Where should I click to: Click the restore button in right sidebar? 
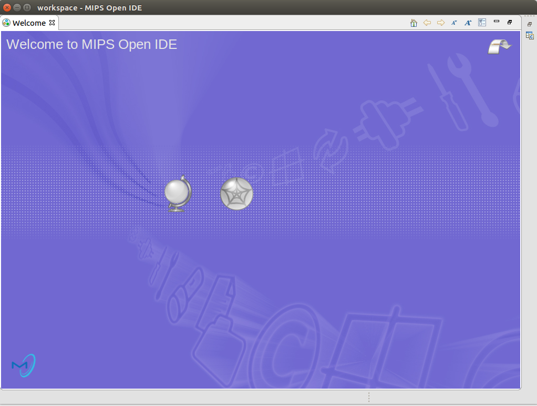click(x=530, y=24)
